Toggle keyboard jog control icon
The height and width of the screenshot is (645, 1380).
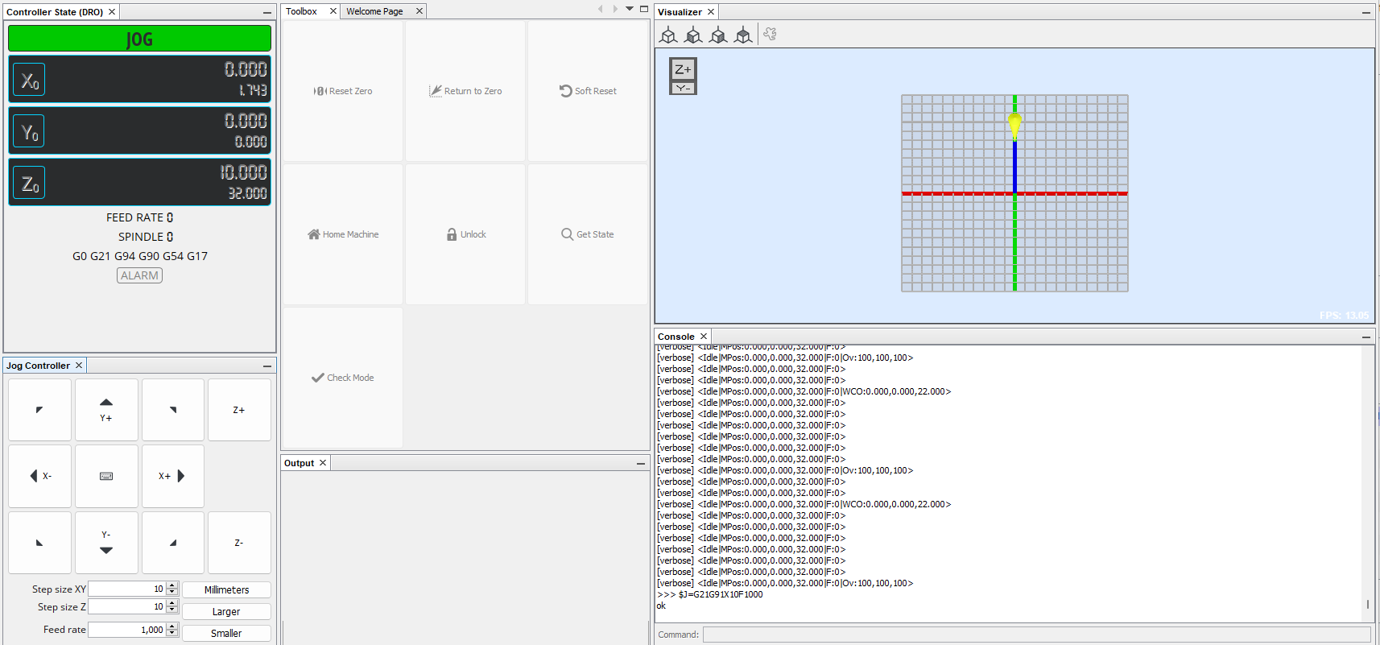(106, 476)
